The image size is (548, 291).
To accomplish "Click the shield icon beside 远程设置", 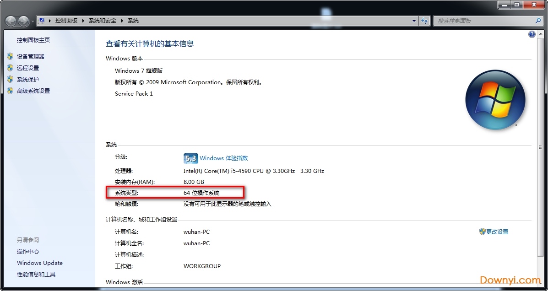I will (10, 68).
